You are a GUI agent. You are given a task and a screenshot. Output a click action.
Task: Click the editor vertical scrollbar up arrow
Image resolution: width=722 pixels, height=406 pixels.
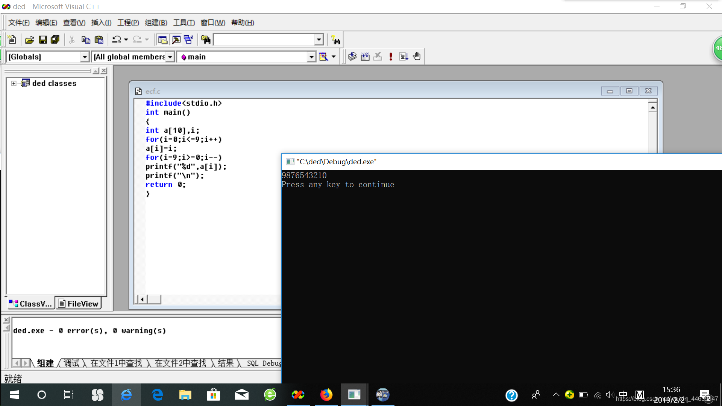click(x=653, y=108)
